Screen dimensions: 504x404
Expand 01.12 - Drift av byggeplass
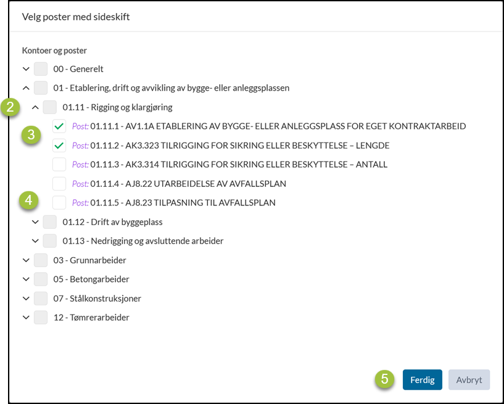tap(35, 222)
